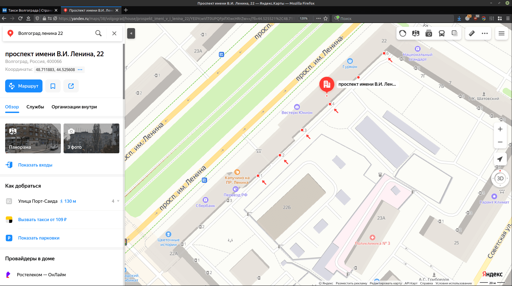Open the Ростелеком — ОнЛайм provider entry
Image resolution: width=512 pixels, height=286 pixels.
point(41,275)
